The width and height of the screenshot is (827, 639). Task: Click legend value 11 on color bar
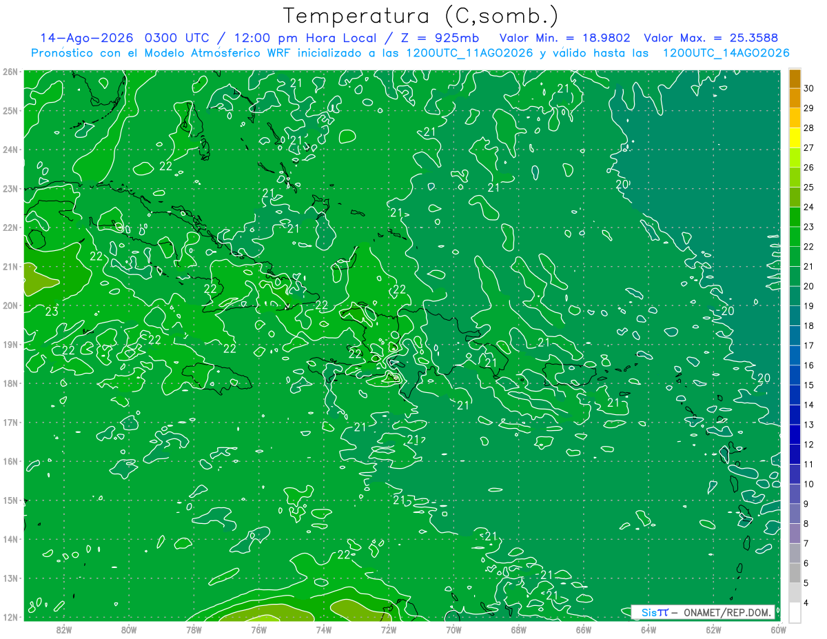tap(809, 465)
